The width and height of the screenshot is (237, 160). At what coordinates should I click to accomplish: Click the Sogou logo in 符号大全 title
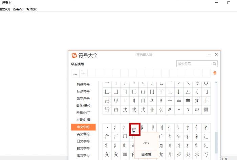coord(74,55)
